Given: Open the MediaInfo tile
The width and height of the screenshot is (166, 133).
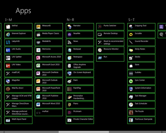Looking at the screenshot, I should 49,42.
